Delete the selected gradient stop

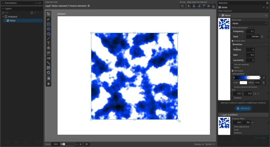[264, 83]
